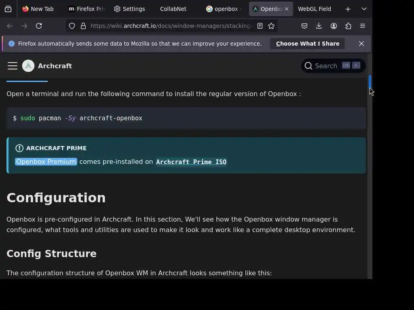The image size is (414, 310).
Task: Click the Archcraft site title link
Action: [55, 66]
